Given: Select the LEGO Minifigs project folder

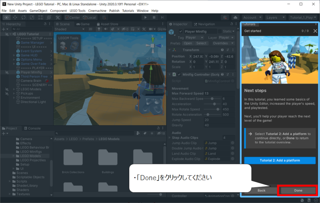Looking at the screenshot, I should 31,151.
